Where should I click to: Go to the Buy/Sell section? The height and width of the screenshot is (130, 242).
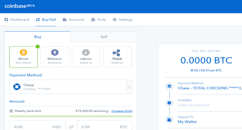click(x=46, y=19)
